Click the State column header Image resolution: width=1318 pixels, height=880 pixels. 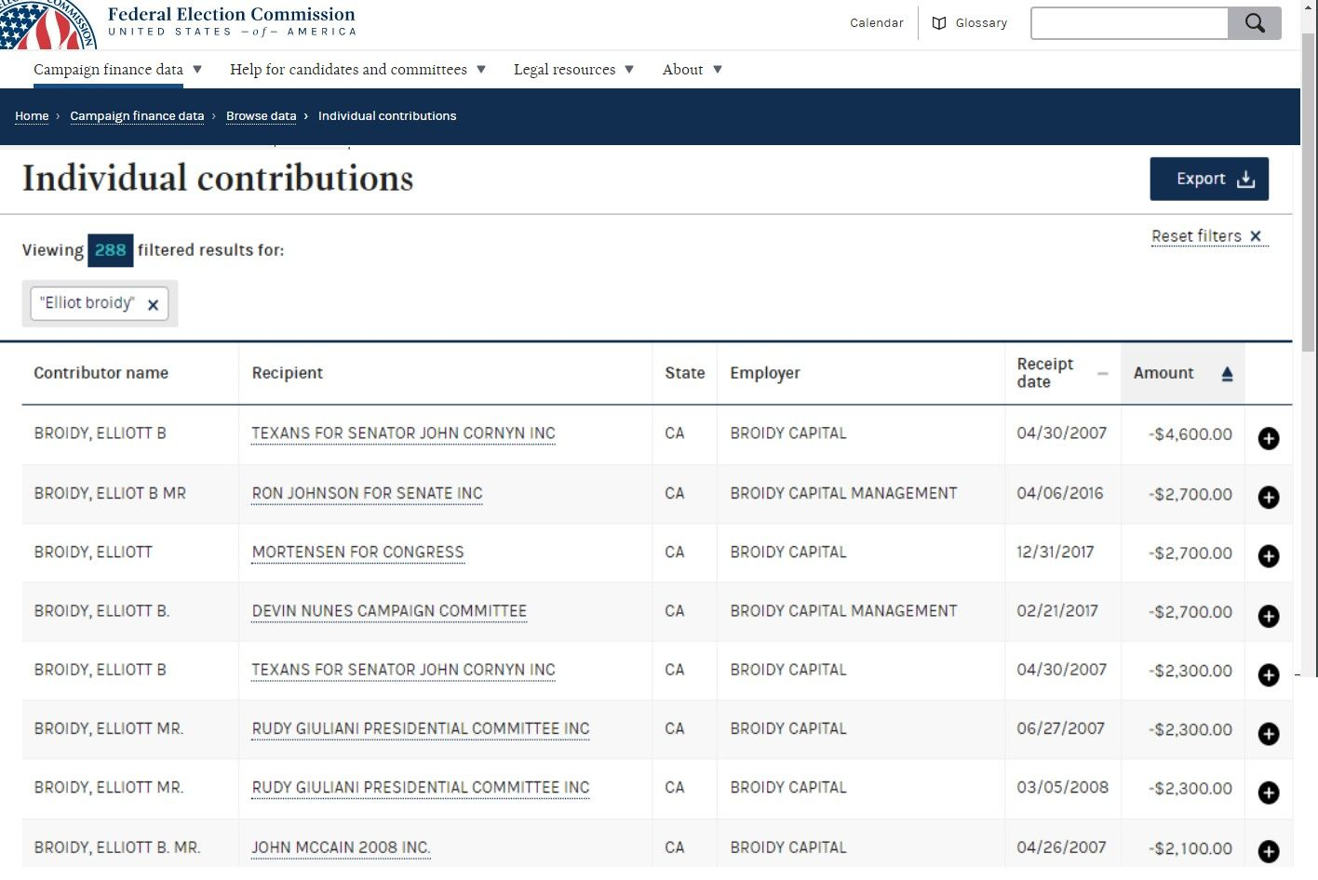coord(685,373)
